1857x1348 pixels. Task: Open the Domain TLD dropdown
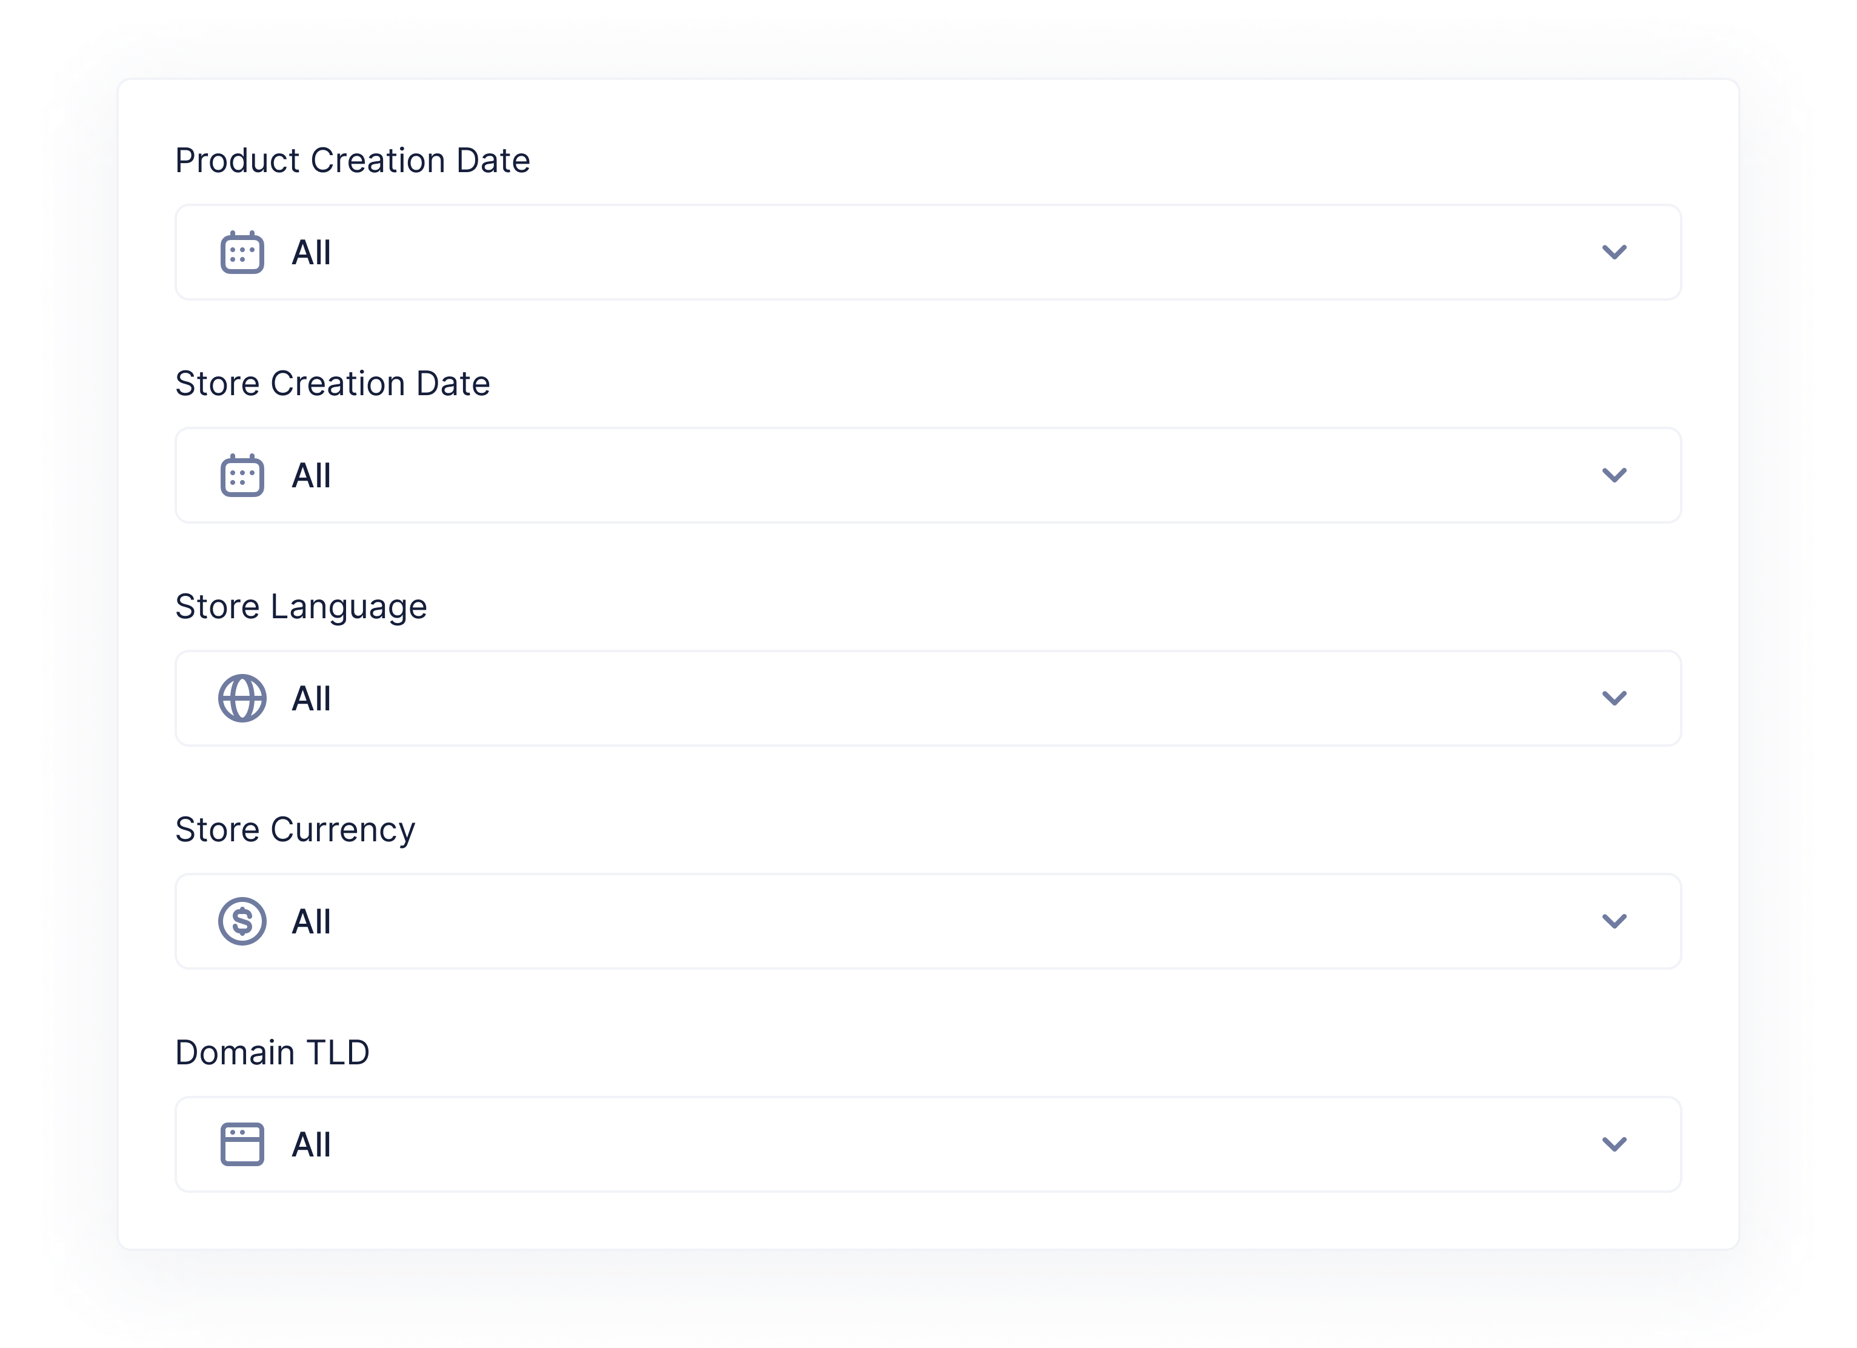(1614, 1145)
